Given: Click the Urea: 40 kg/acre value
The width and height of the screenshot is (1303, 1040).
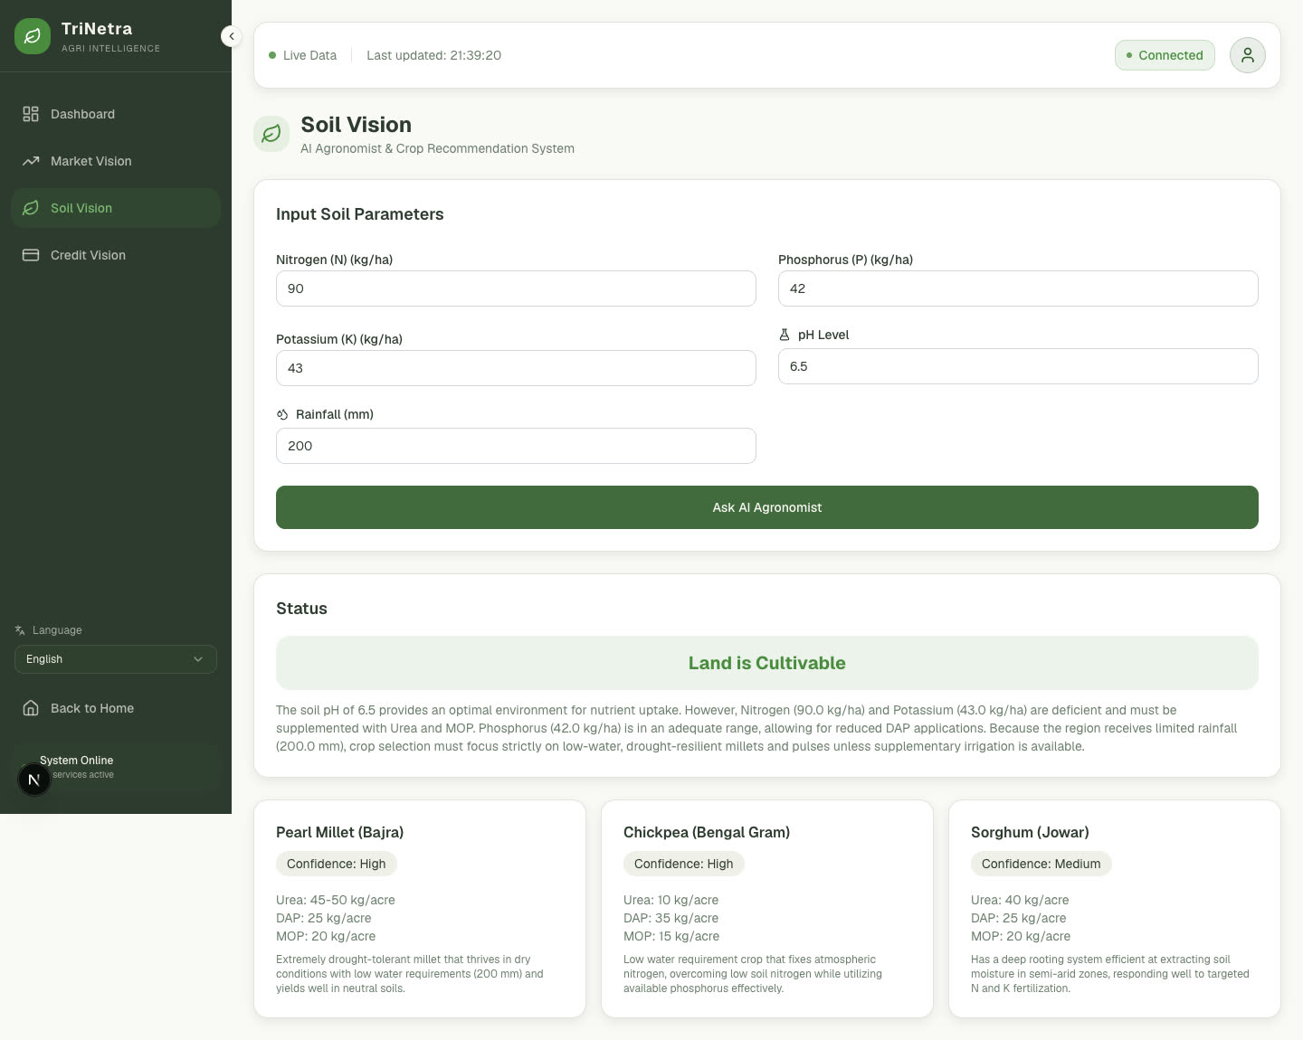Looking at the screenshot, I should [1020, 900].
